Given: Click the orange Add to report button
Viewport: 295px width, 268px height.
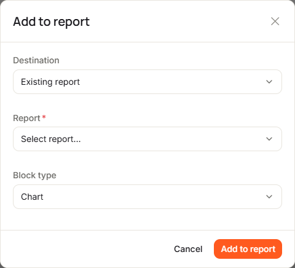Looking at the screenshot, I should pyautogui.click(x=248, y=249).
